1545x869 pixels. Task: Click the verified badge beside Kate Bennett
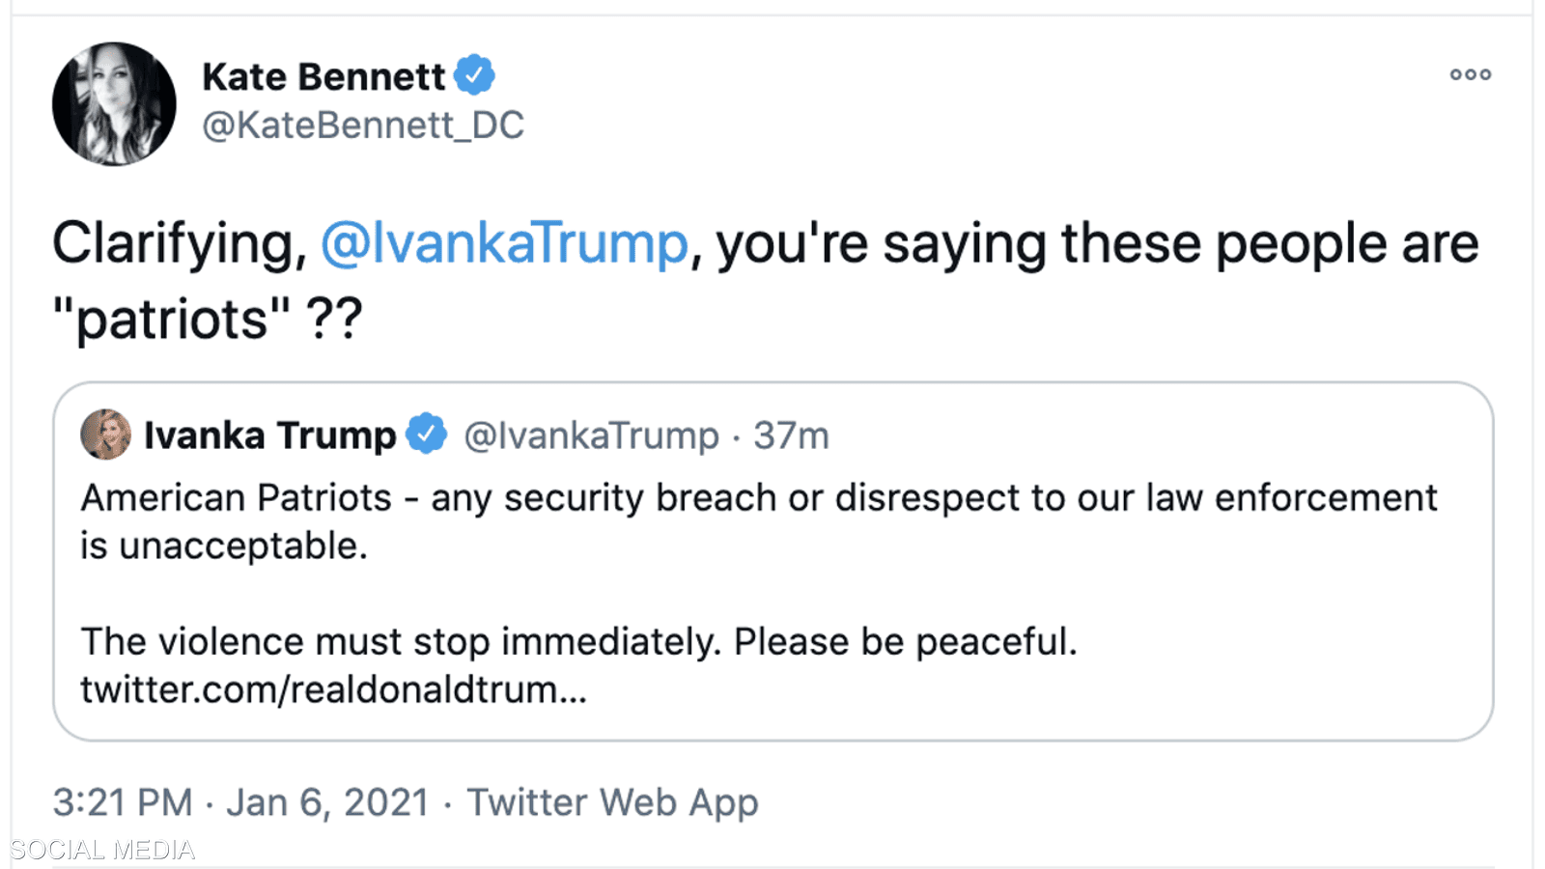pos(474,75)
